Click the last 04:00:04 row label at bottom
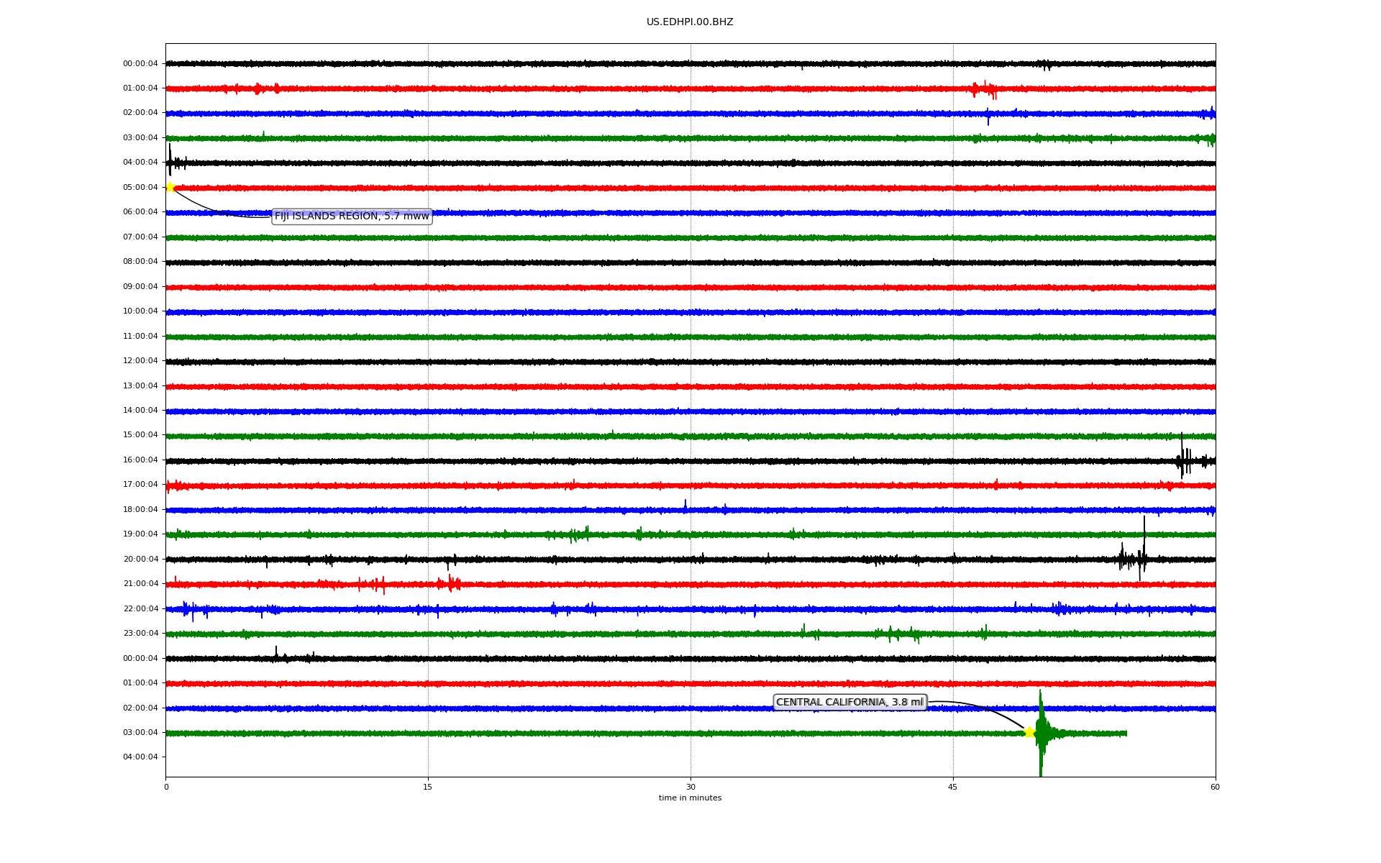This screenshot has width=1381, height=863. [140, 757]
